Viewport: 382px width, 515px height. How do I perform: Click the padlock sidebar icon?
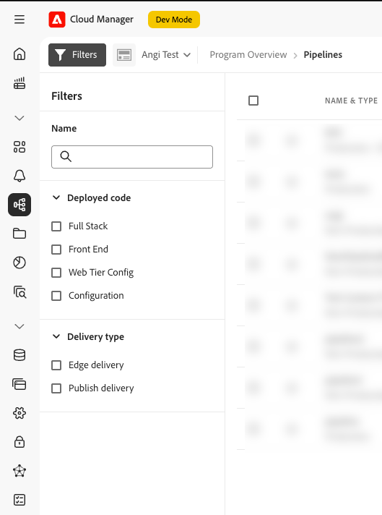pyautogui.click(x=19, y=442)
